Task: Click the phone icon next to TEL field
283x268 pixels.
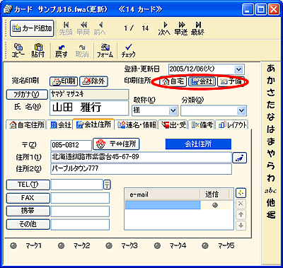Action: tap(107, 185)
